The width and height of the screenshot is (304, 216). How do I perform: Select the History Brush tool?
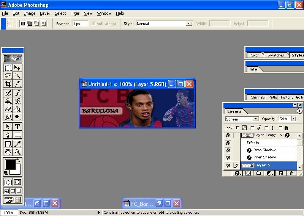[x=17, y=101]
